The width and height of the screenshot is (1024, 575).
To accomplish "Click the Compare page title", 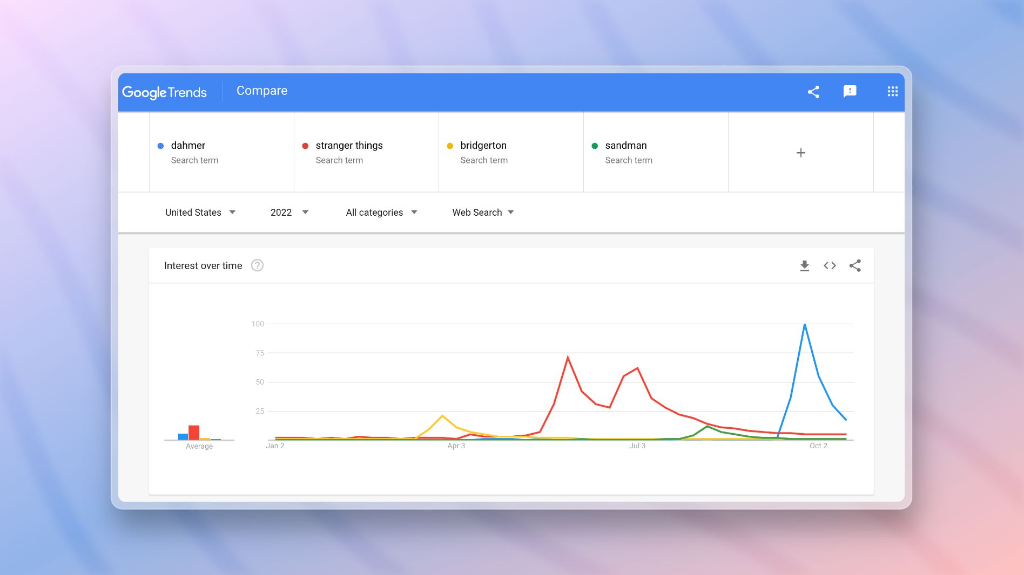I will click(262, 91).
